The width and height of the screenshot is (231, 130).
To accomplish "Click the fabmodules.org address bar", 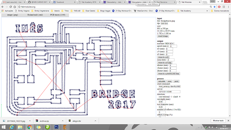I will 114,7.
